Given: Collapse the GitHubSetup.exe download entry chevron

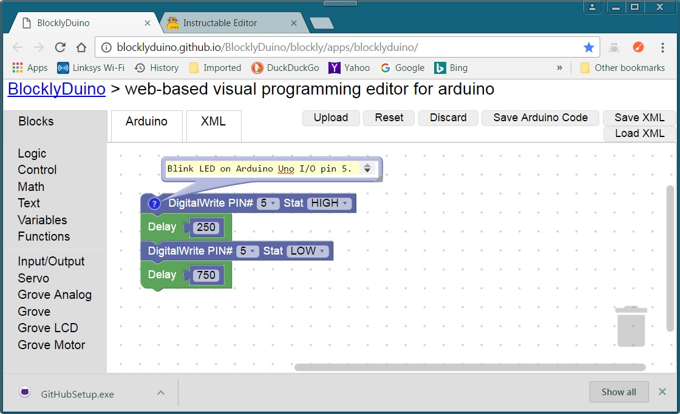Looking at the screenshot, I should [x=161, y=393].
